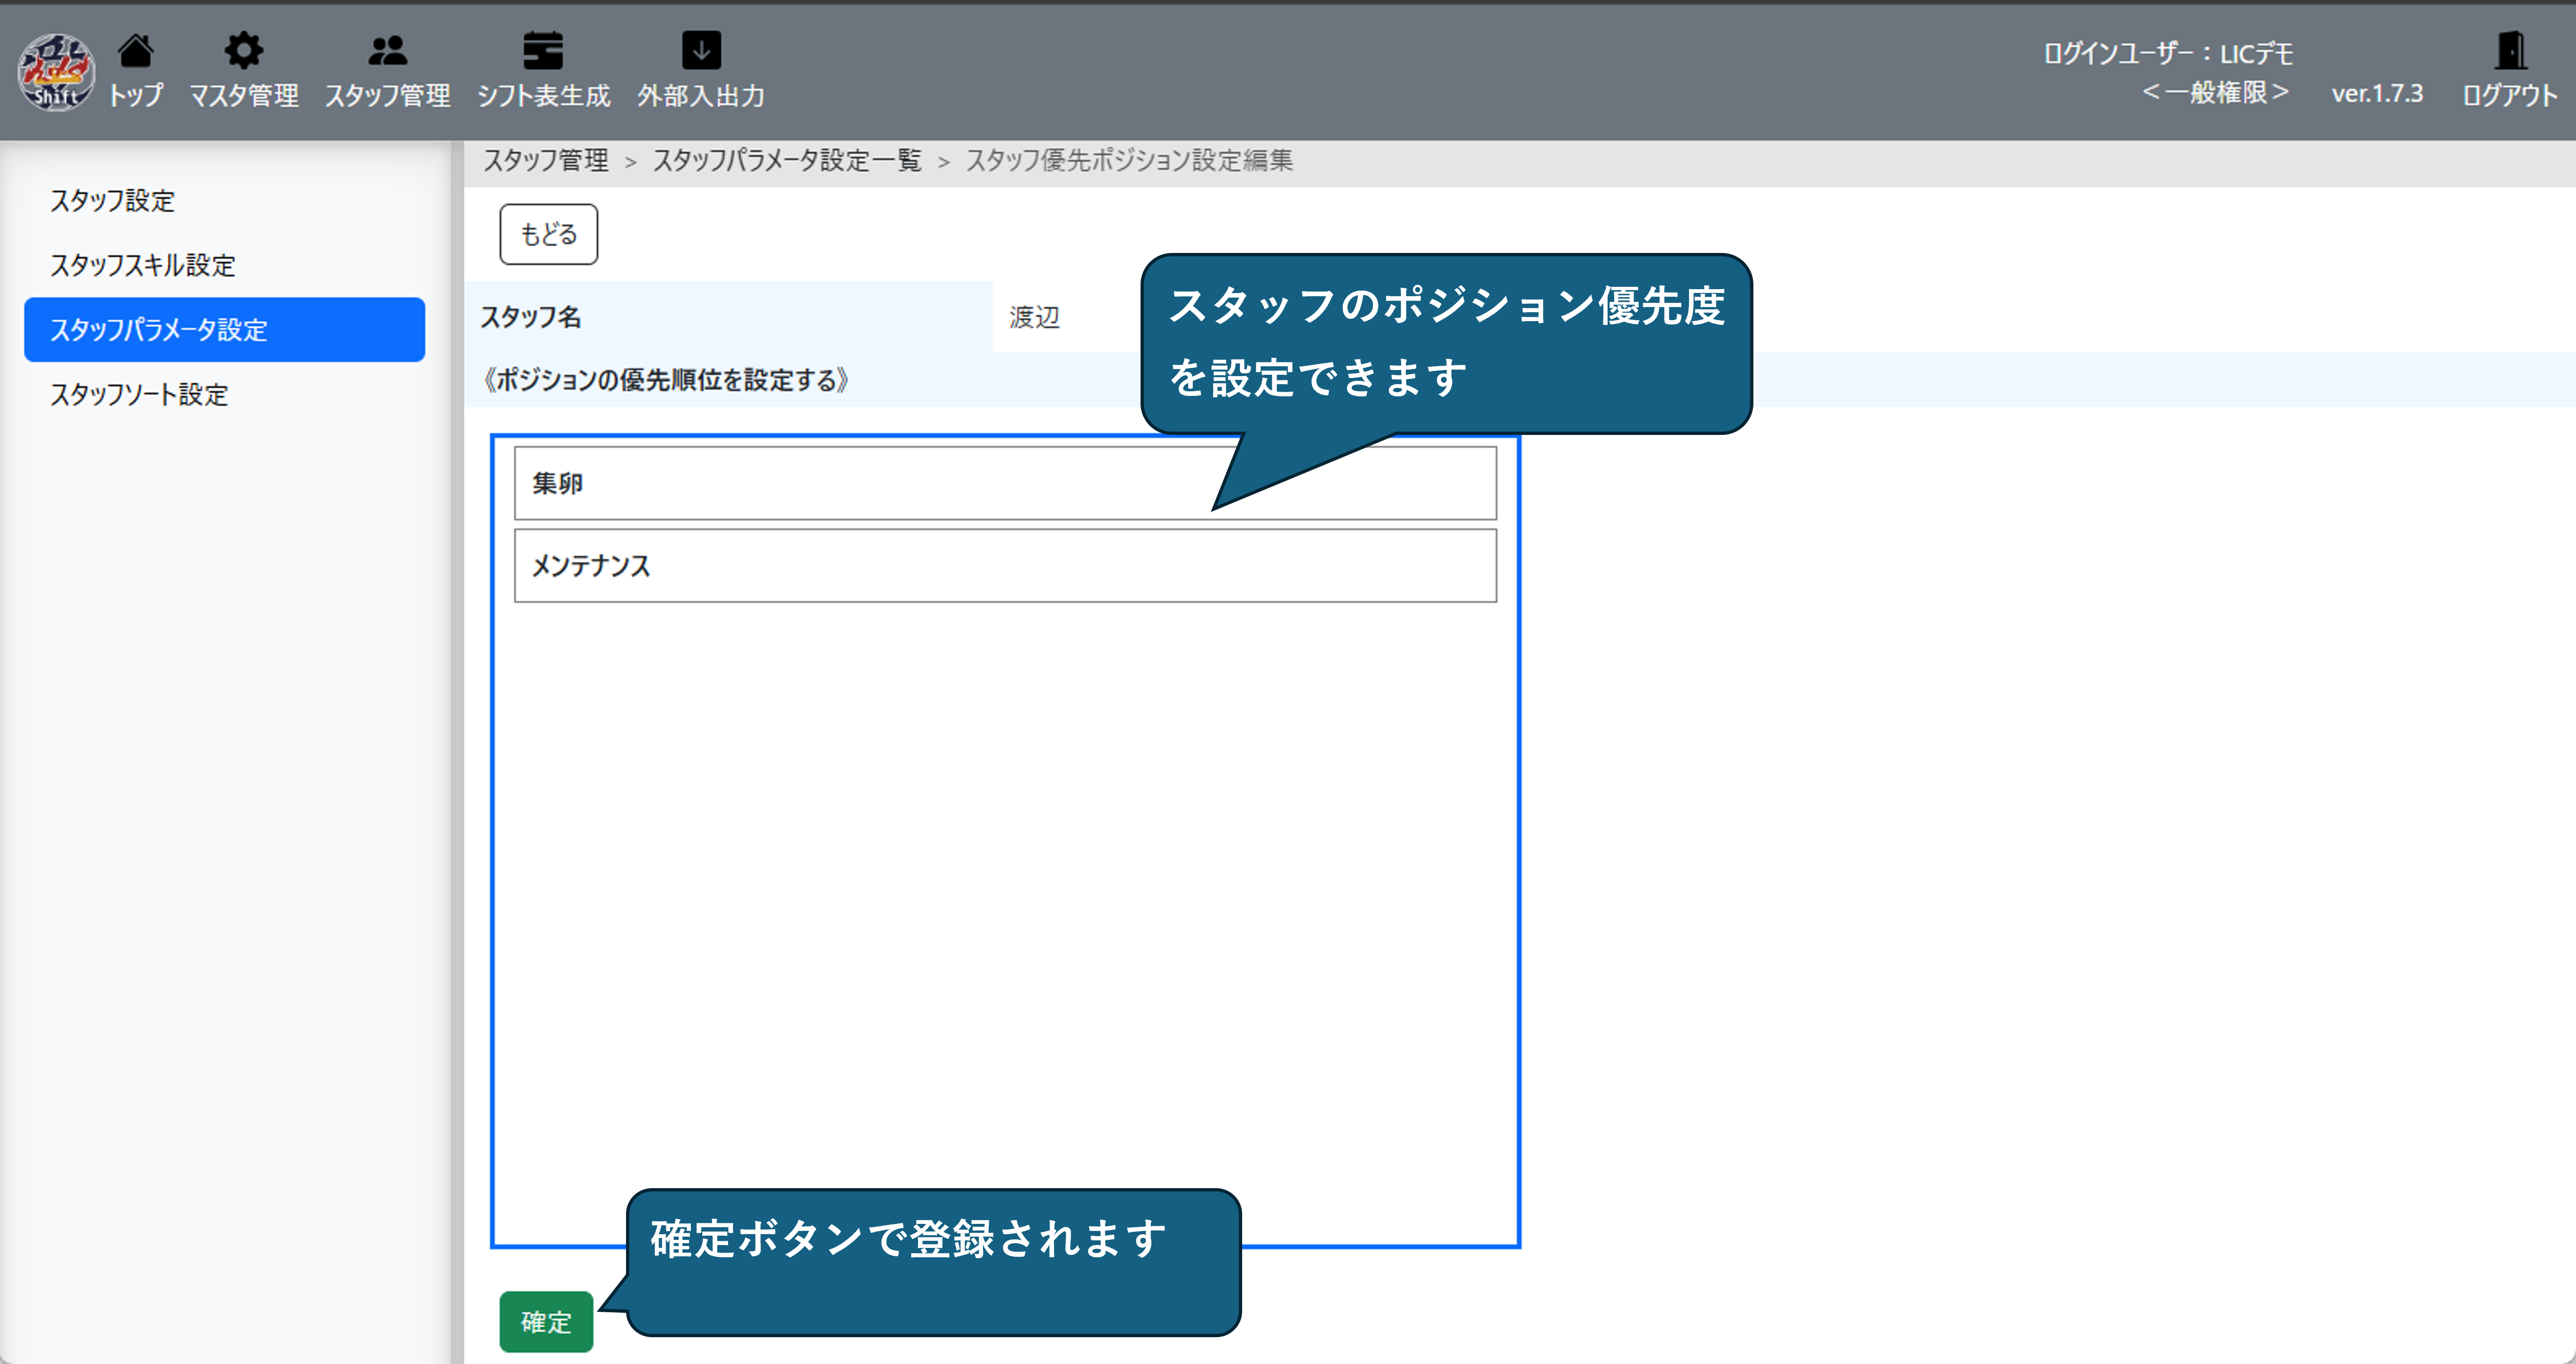
Task: Select スタッフソート設定 in sidebar
Action: (x=139, y=395)
